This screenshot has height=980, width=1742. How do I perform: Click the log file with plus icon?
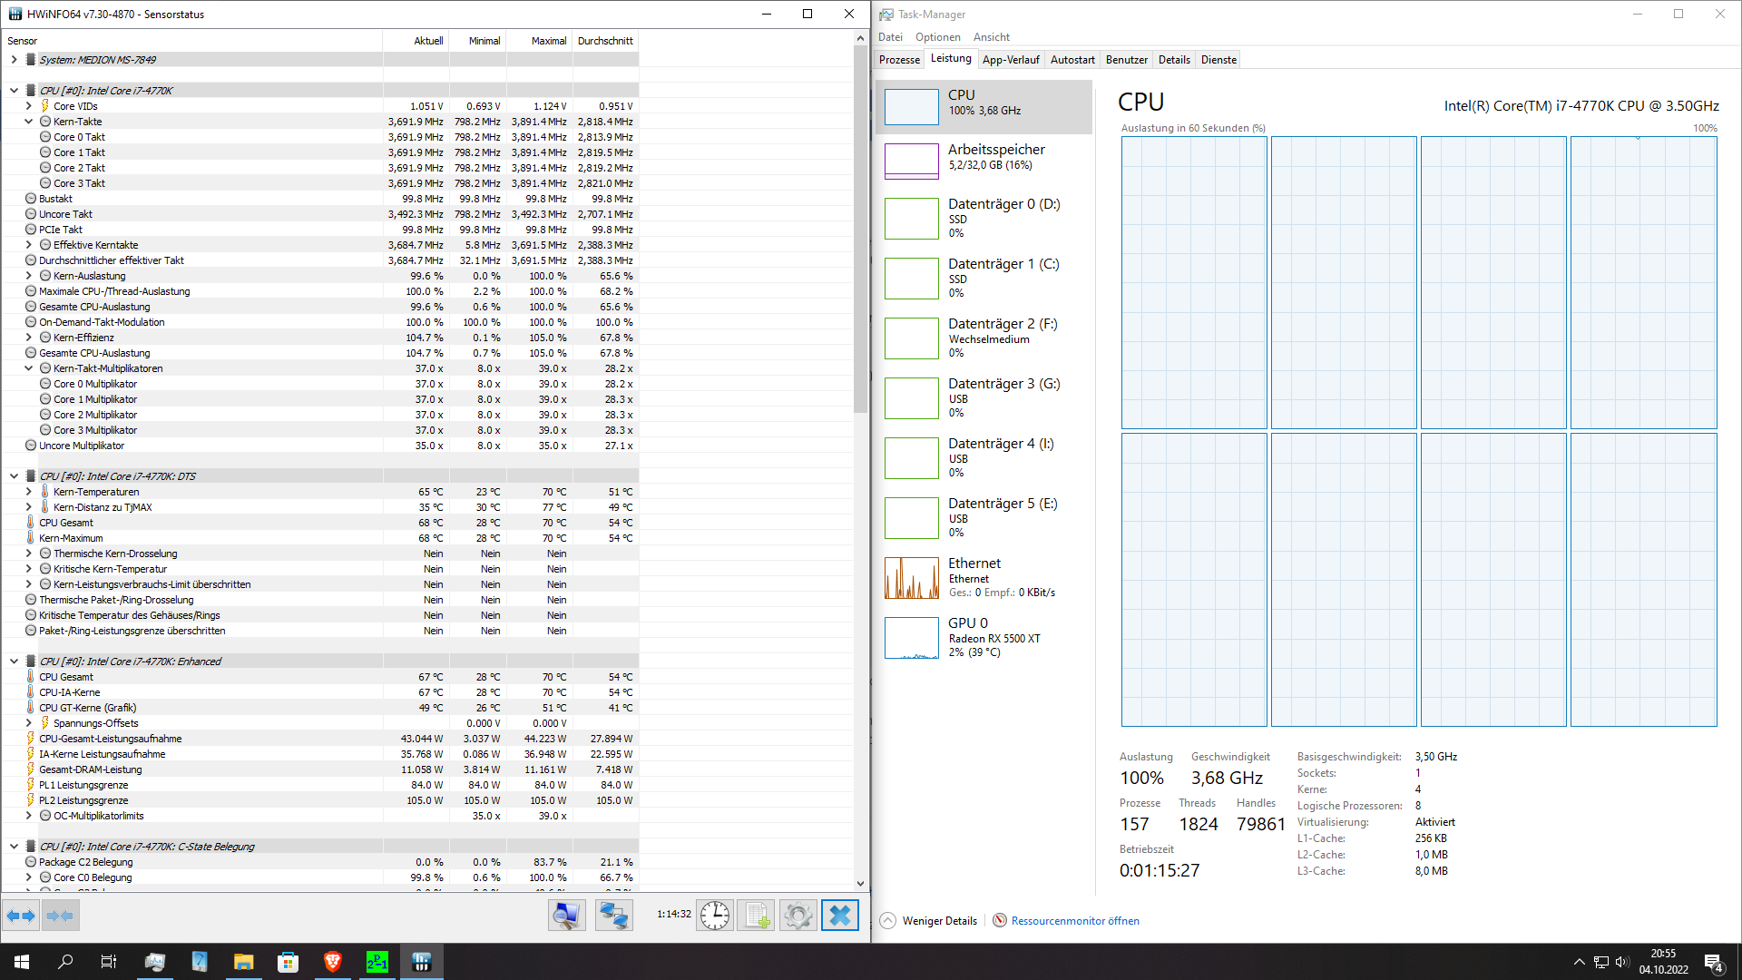coord(756,916)
